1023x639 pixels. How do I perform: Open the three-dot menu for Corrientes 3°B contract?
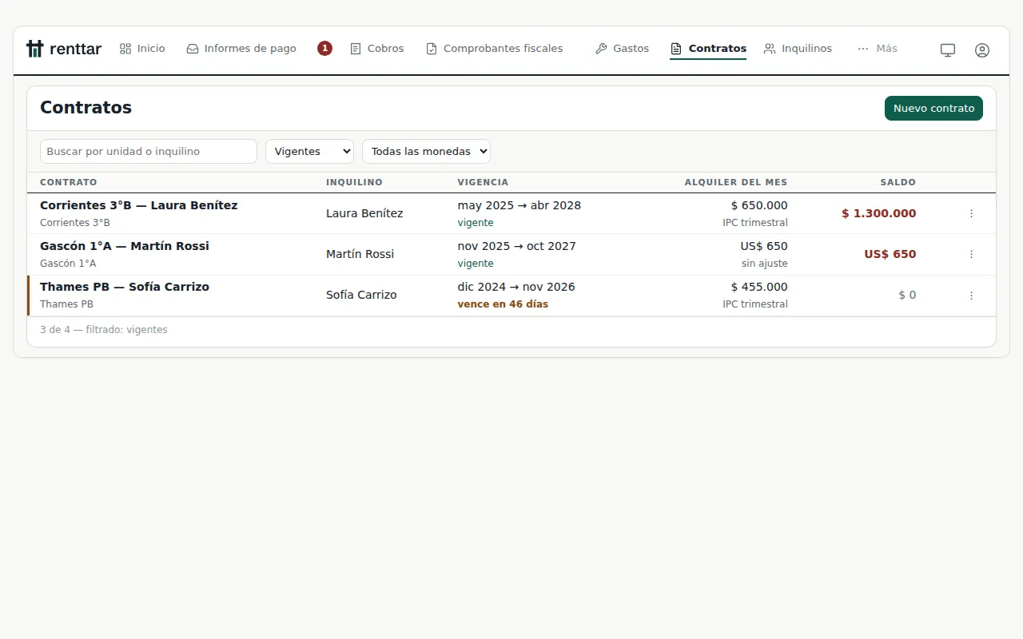pos(971,213)
